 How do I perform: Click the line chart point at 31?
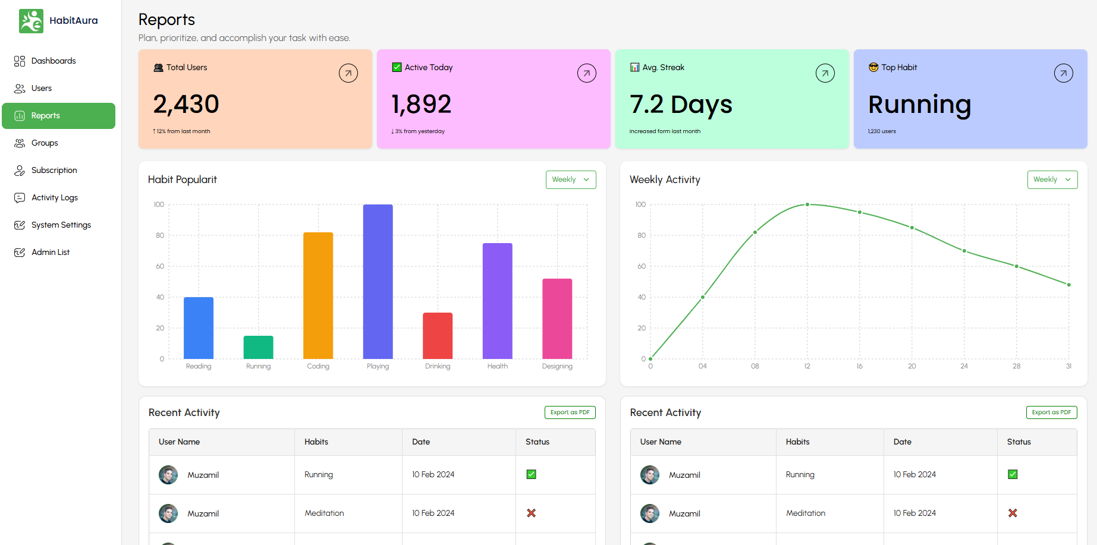[1069, 285]
